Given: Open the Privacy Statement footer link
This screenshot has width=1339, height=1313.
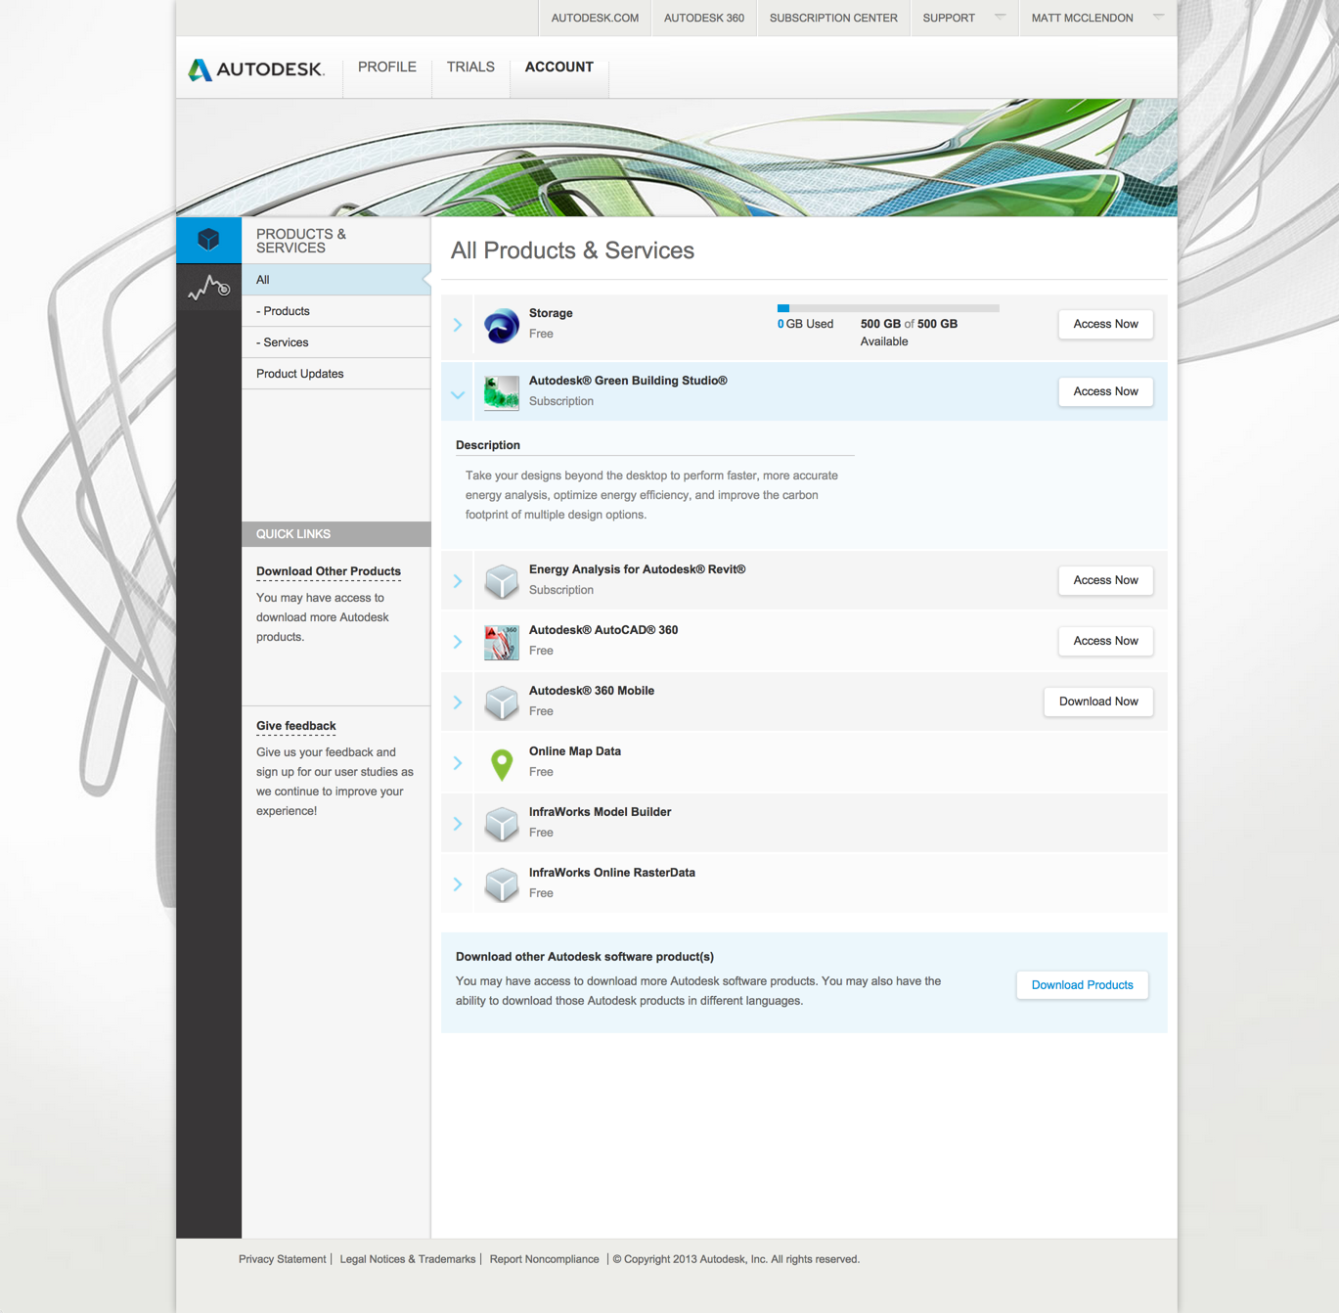Looking at the screenshot, I should 283,1259.
